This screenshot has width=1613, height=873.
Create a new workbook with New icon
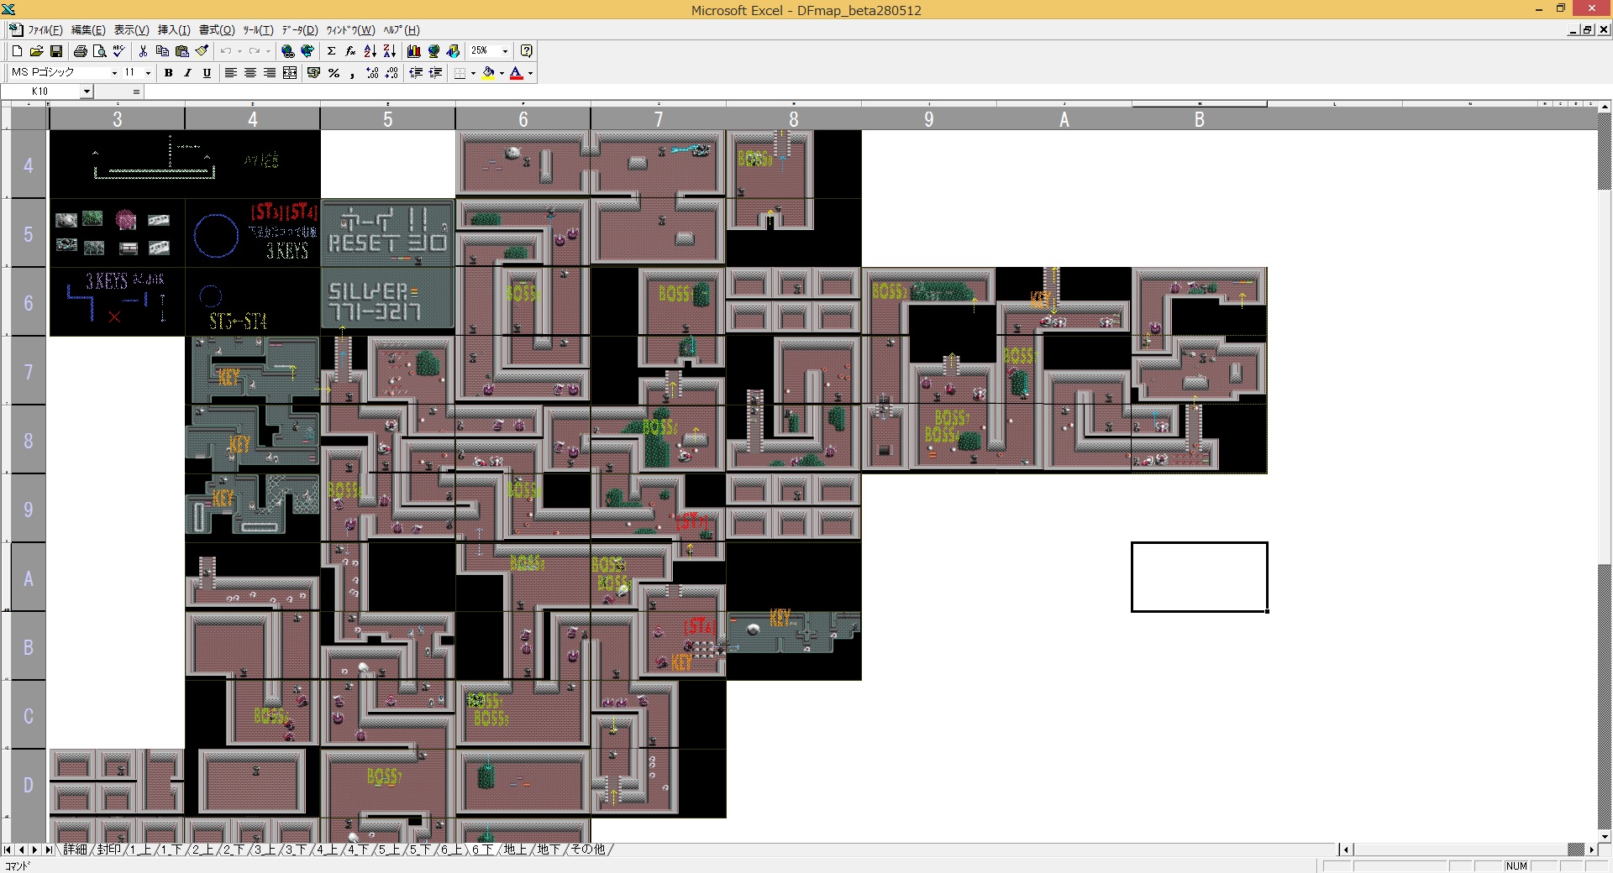tap(17, 51)
